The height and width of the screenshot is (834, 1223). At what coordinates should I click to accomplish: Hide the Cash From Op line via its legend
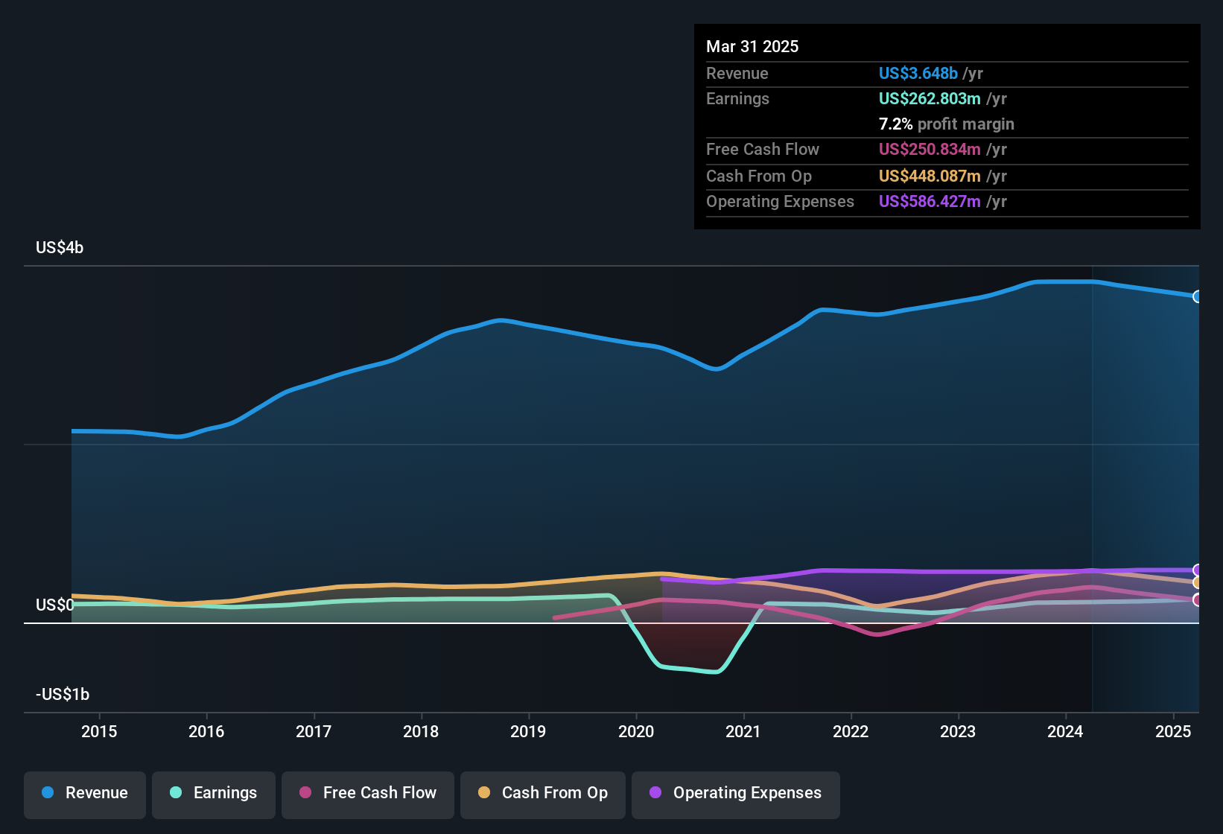tap(542, 793)
